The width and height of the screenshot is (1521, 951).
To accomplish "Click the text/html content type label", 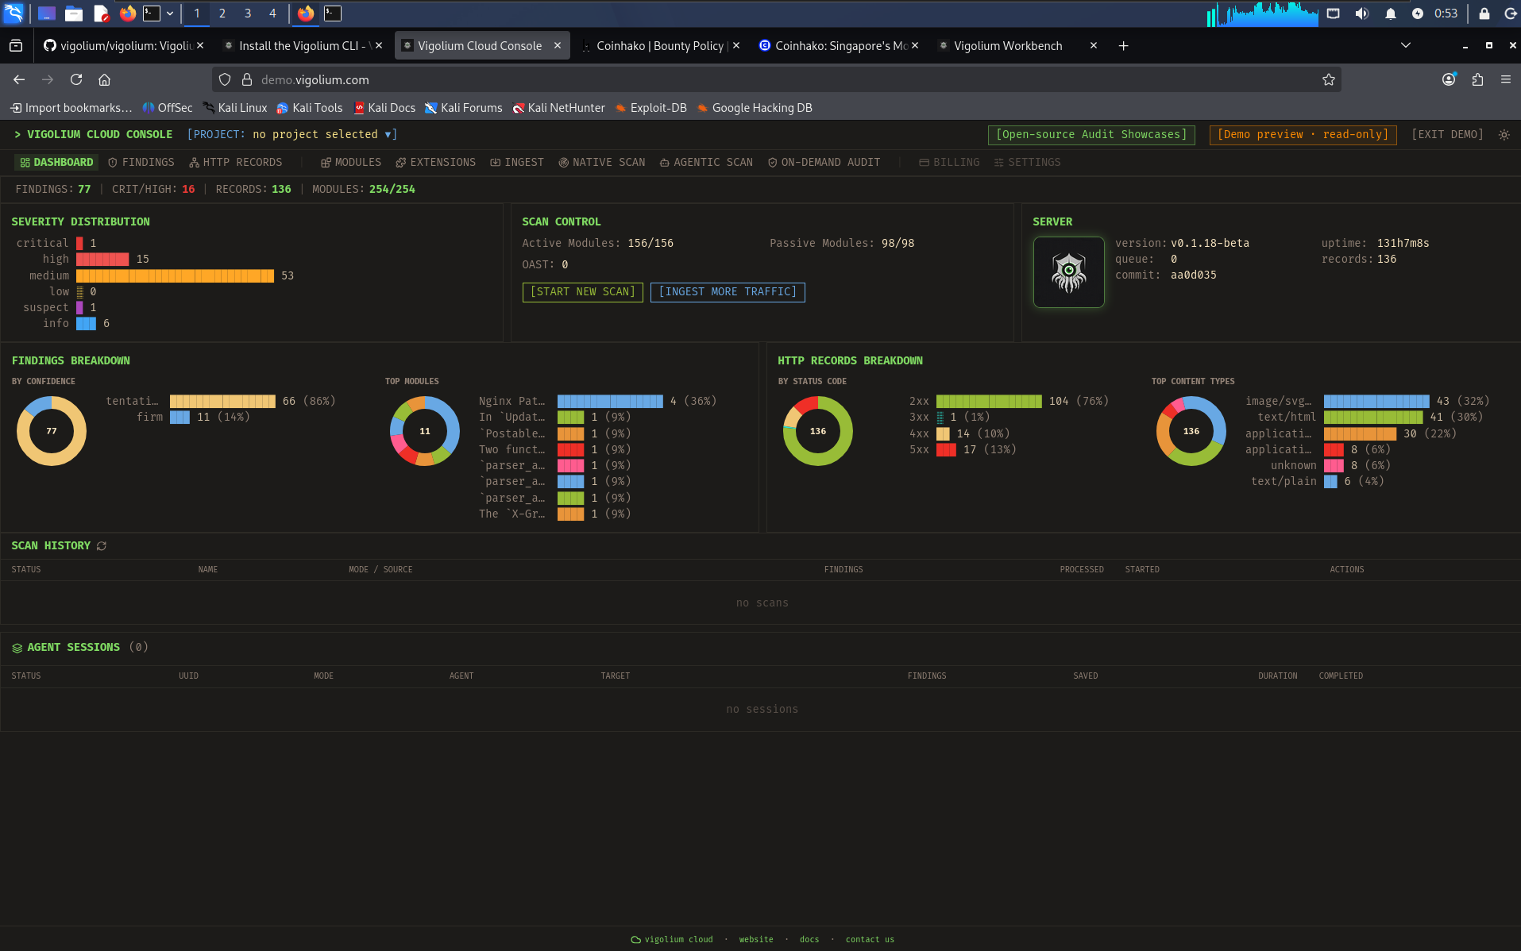I will pyautogui.click(x=1287, y=417).
